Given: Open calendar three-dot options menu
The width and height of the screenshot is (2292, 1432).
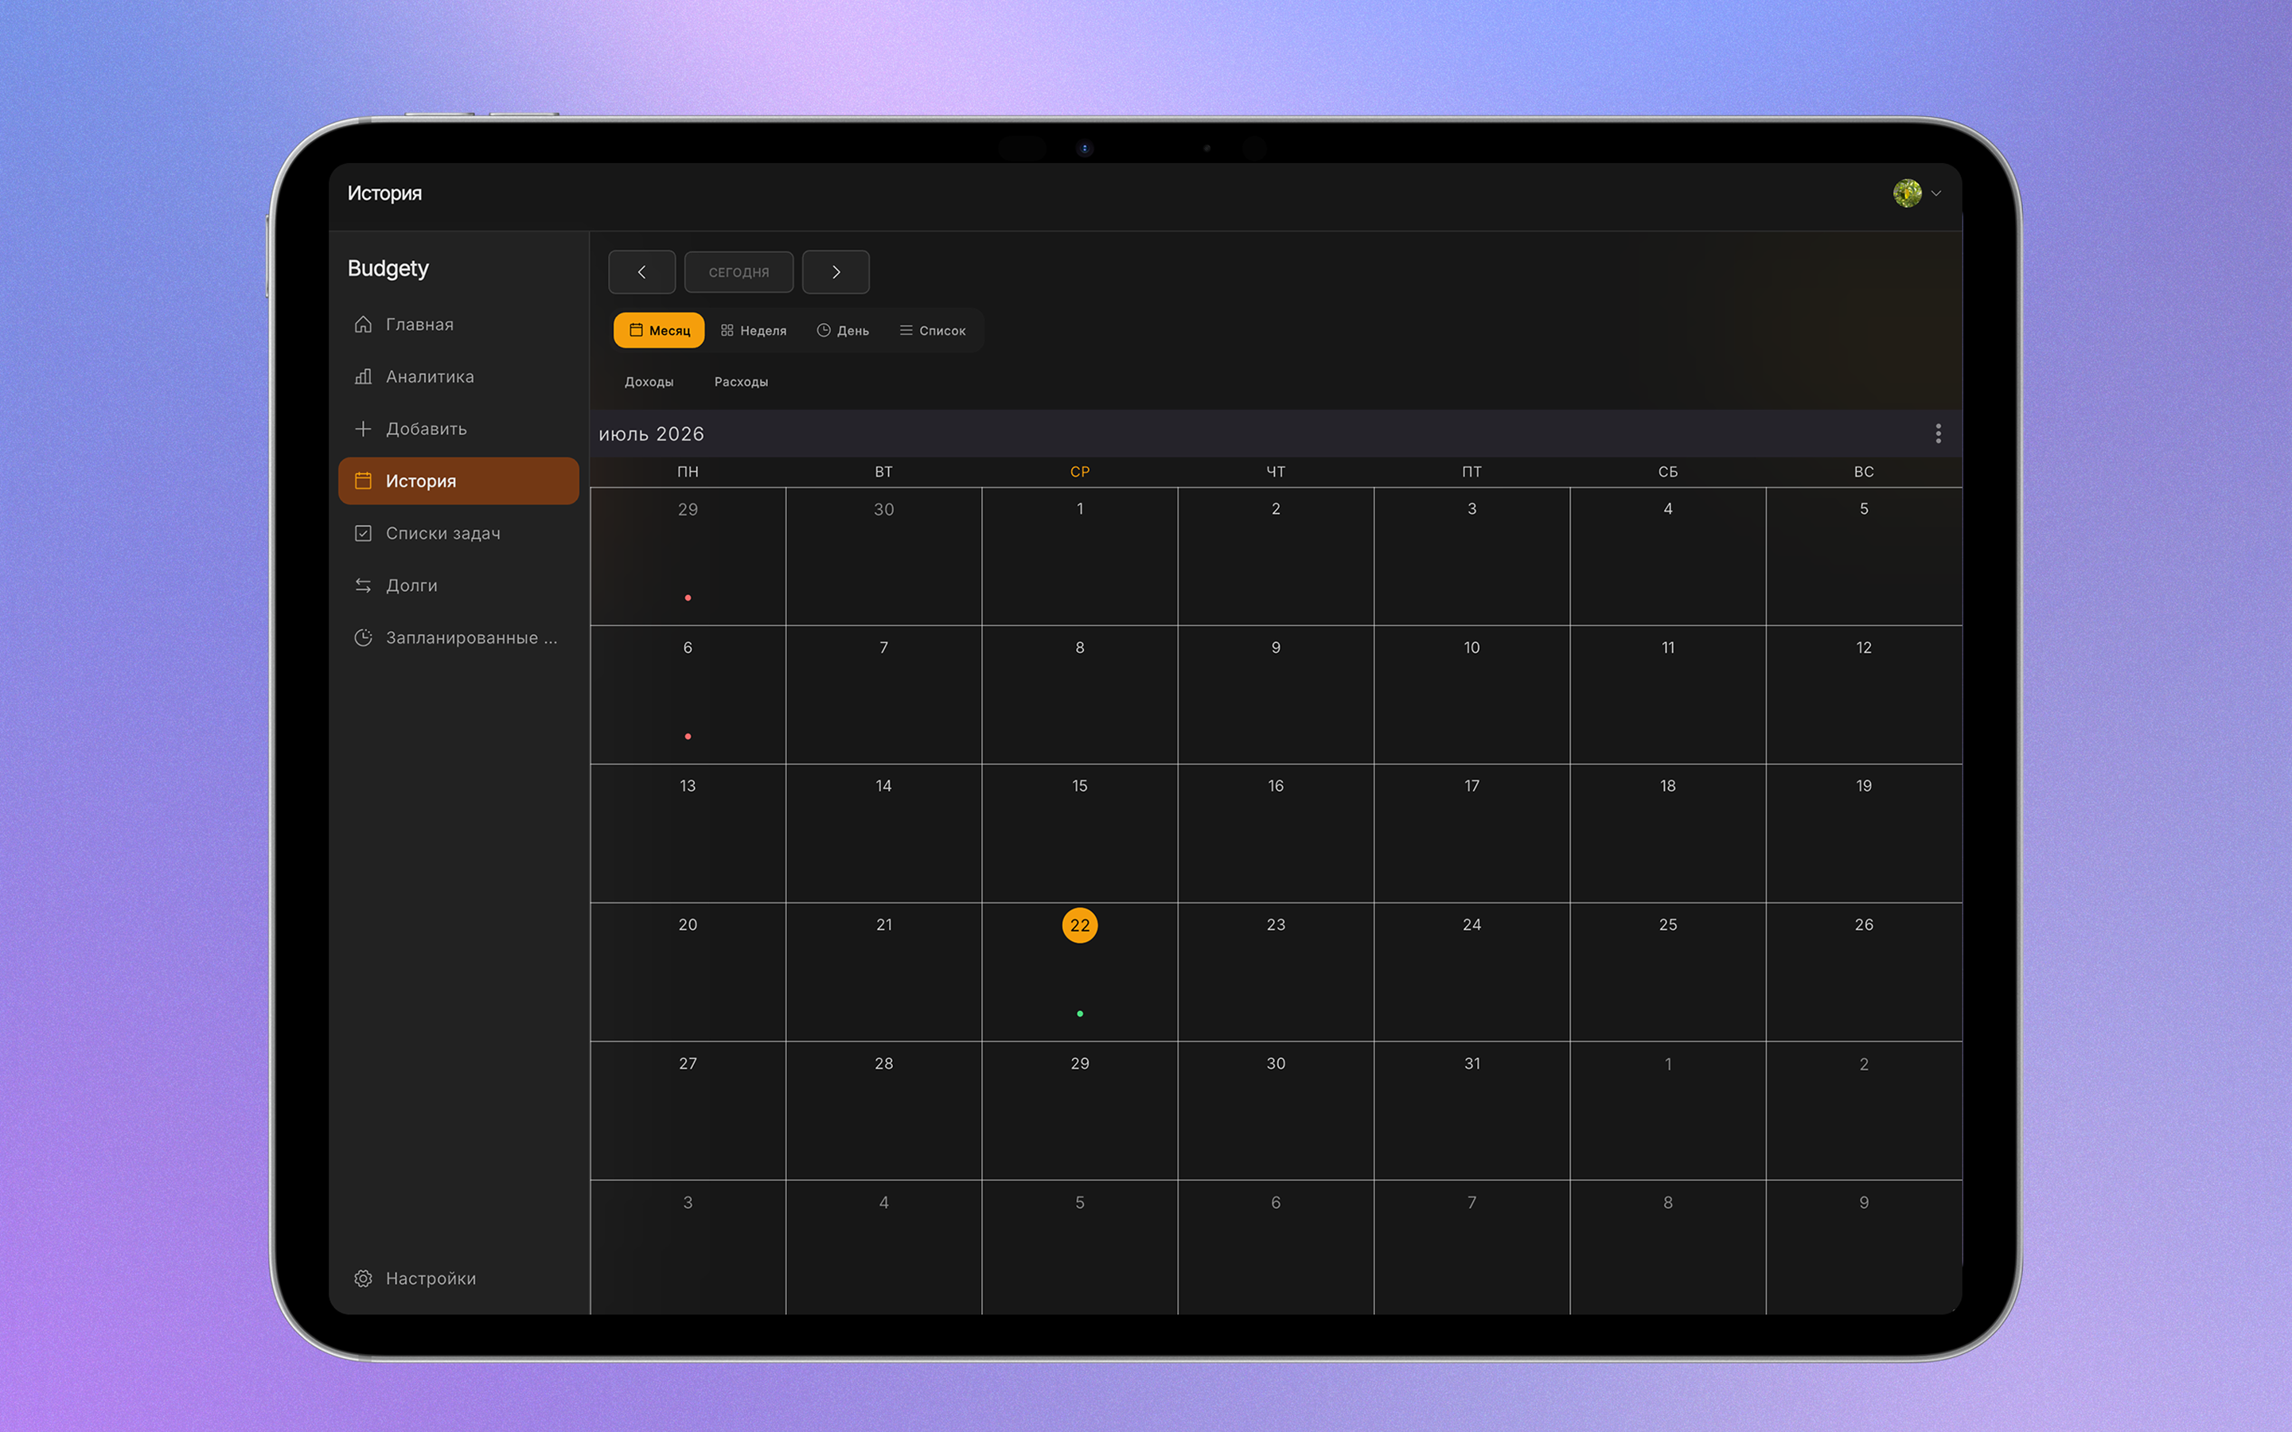Looking at the screenshot, I should (x=1938, y=433).
